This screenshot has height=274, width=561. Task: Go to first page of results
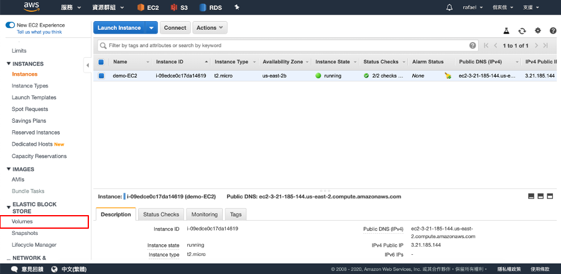point(486,46)
